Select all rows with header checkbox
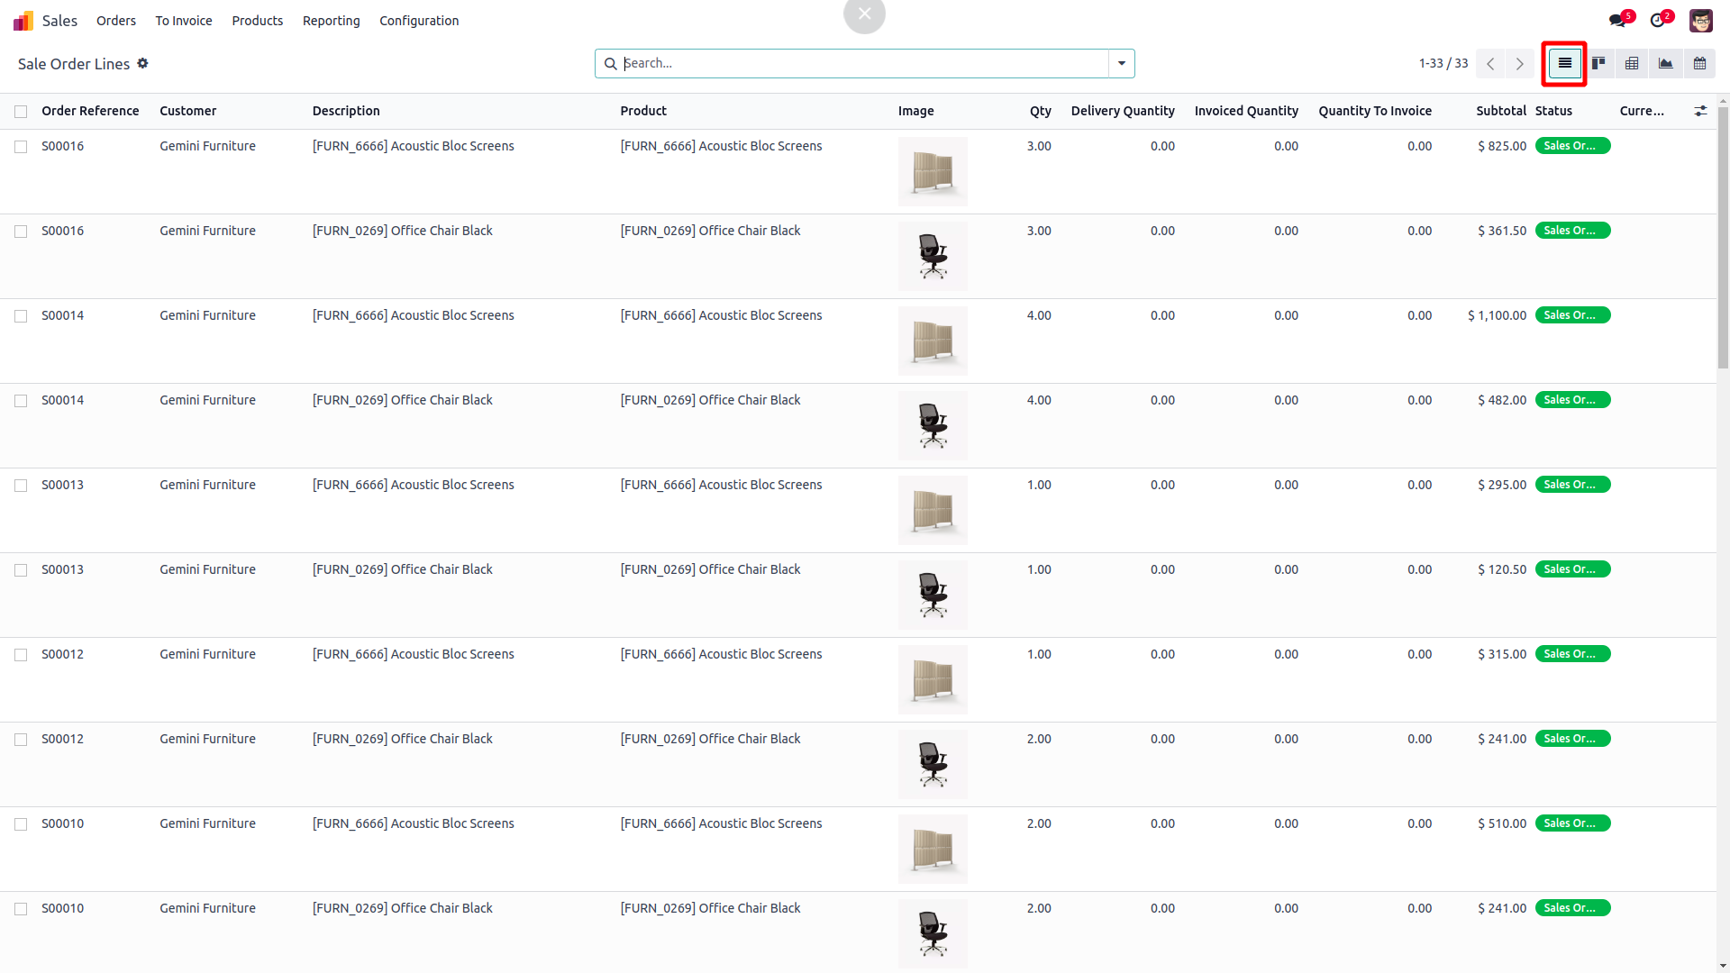Screen dimensions: 1730x973 [x=21, y=112]
